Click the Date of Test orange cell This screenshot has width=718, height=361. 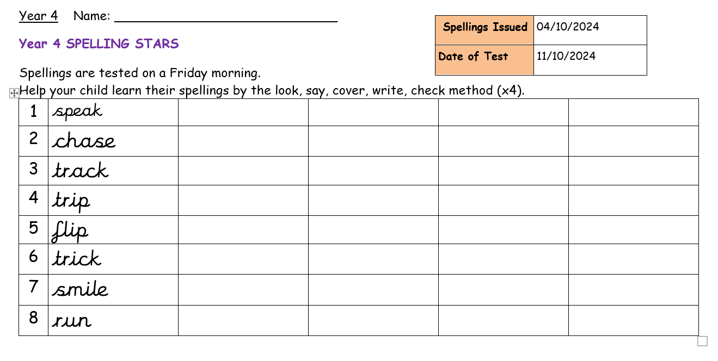pyautogui.click(x=484, y=60)
